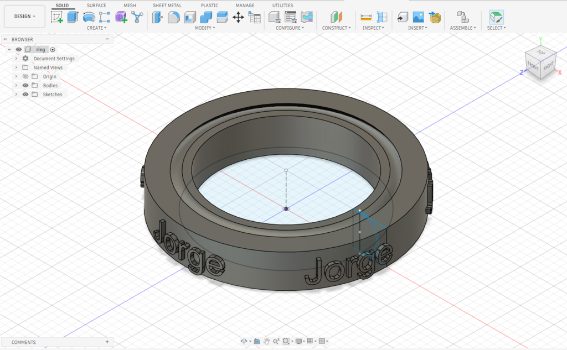Expand the Origin folder

tap(16, 76)
